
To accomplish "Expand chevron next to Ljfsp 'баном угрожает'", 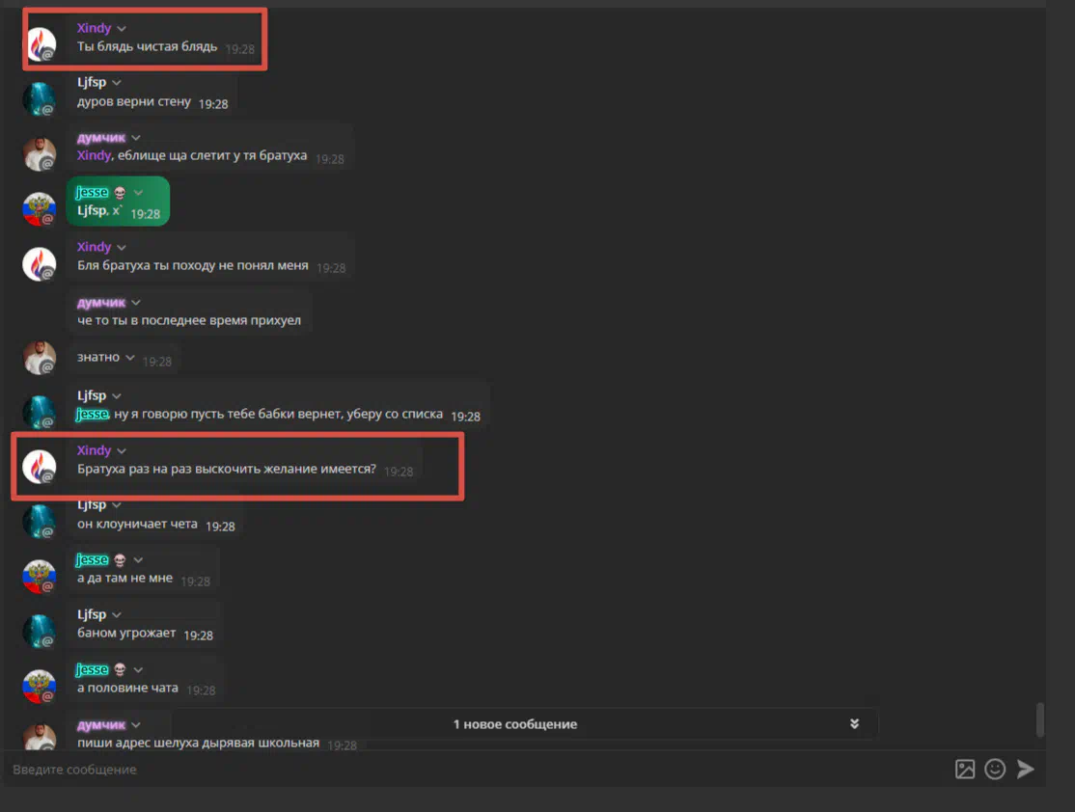I will pyautogui.click(x=117, y=614).
